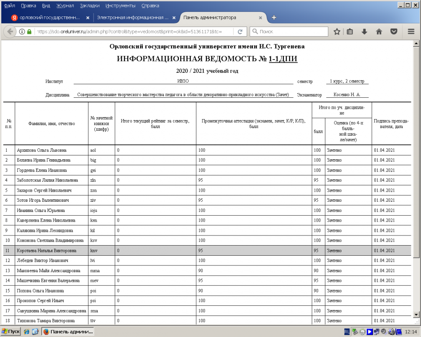
Task: Click the Пуск start button
Action: coord(11,332)
